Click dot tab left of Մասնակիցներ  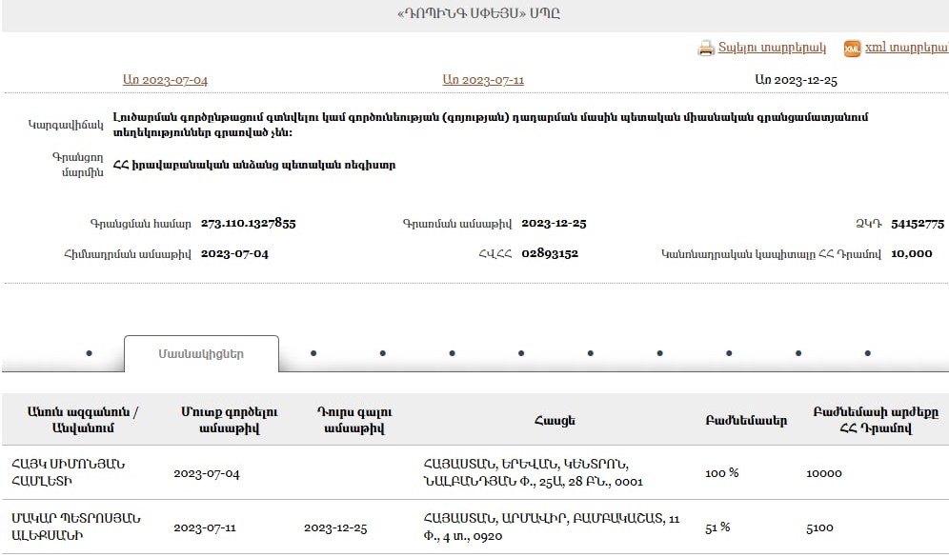point(90,353)
